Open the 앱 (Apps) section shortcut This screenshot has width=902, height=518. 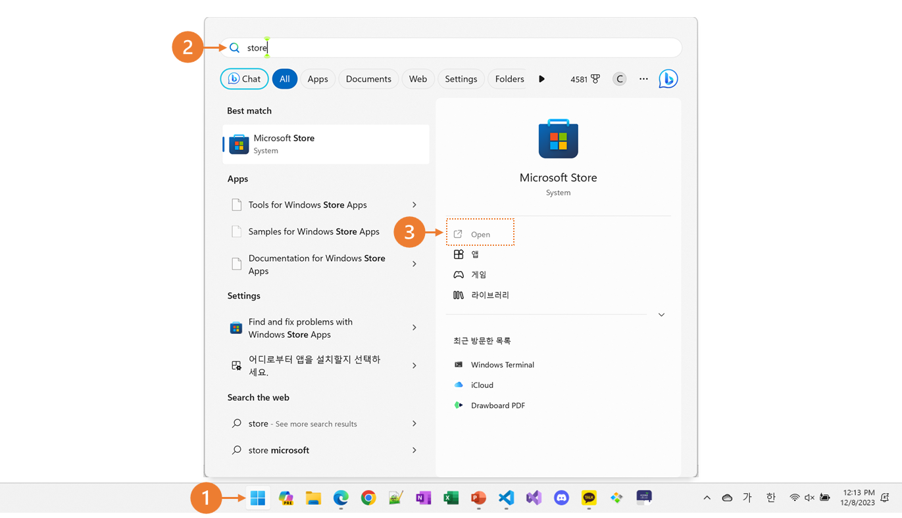pos(466,254)
